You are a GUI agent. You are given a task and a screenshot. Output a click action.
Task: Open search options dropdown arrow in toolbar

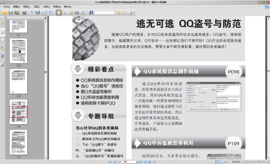(x=134, y=13)
